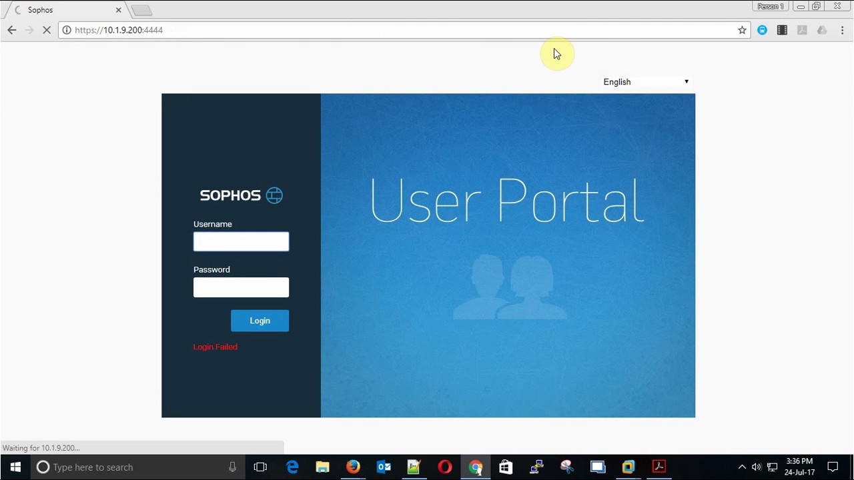Open the Windows Start menu
The width and height of the screenshot is (854, 480).
15,467
